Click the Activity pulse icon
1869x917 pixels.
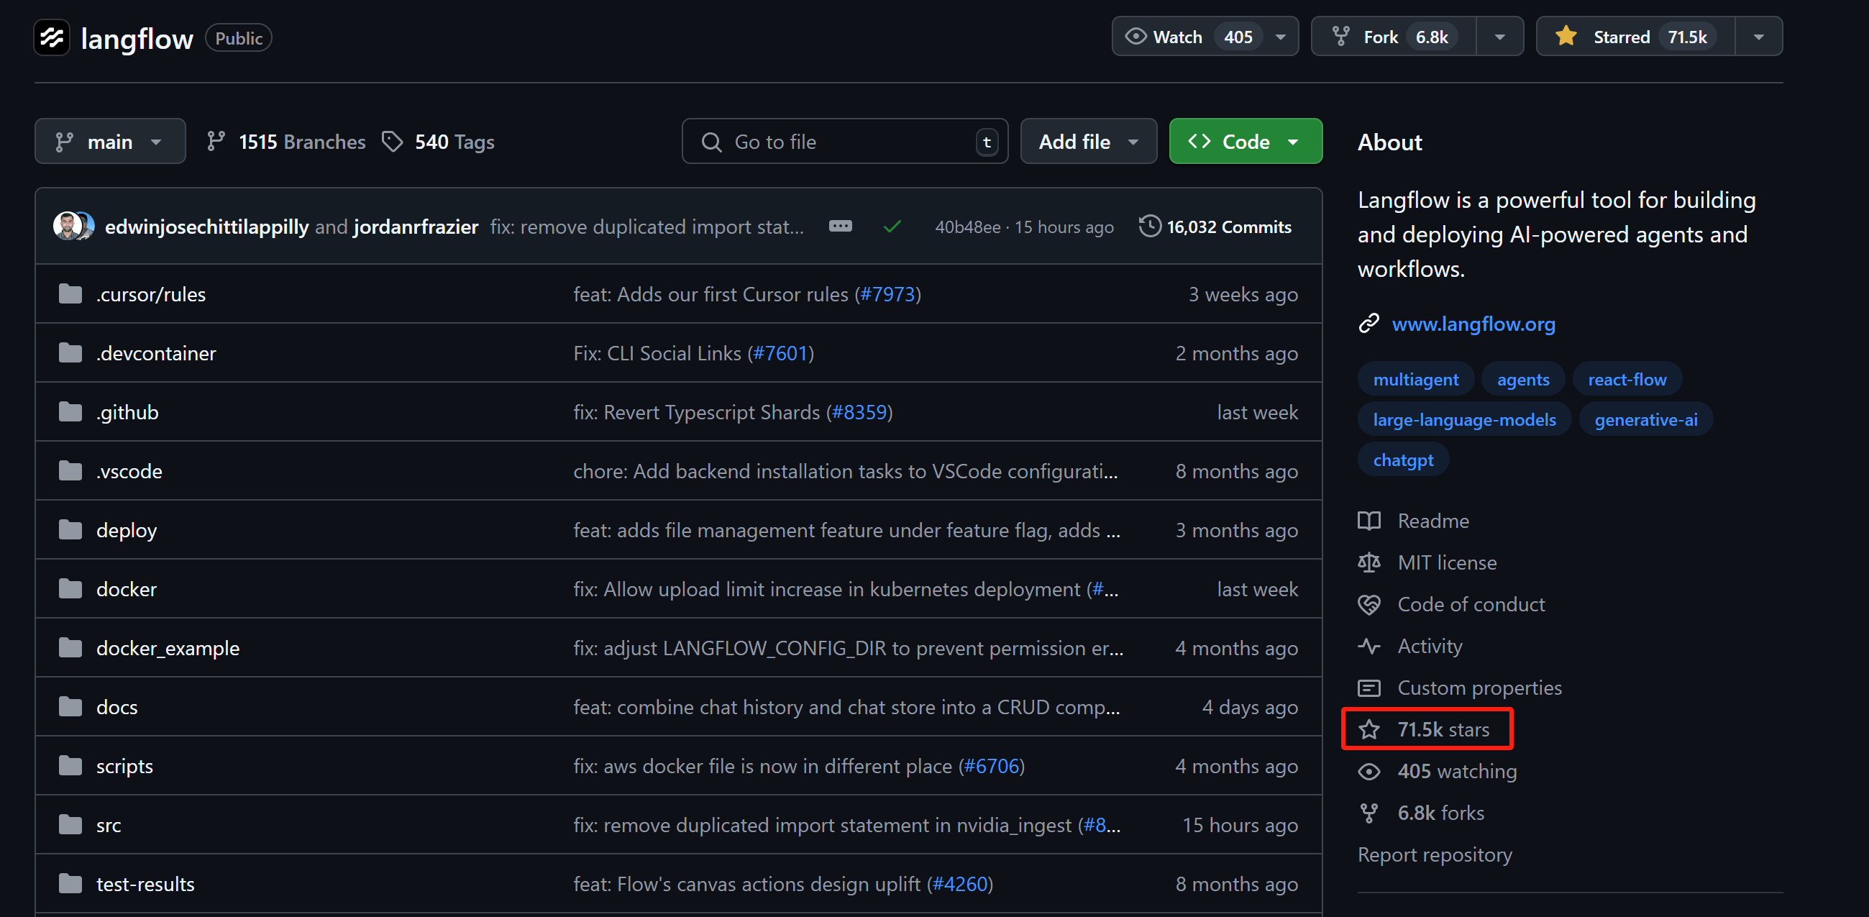click(1369, 646)
